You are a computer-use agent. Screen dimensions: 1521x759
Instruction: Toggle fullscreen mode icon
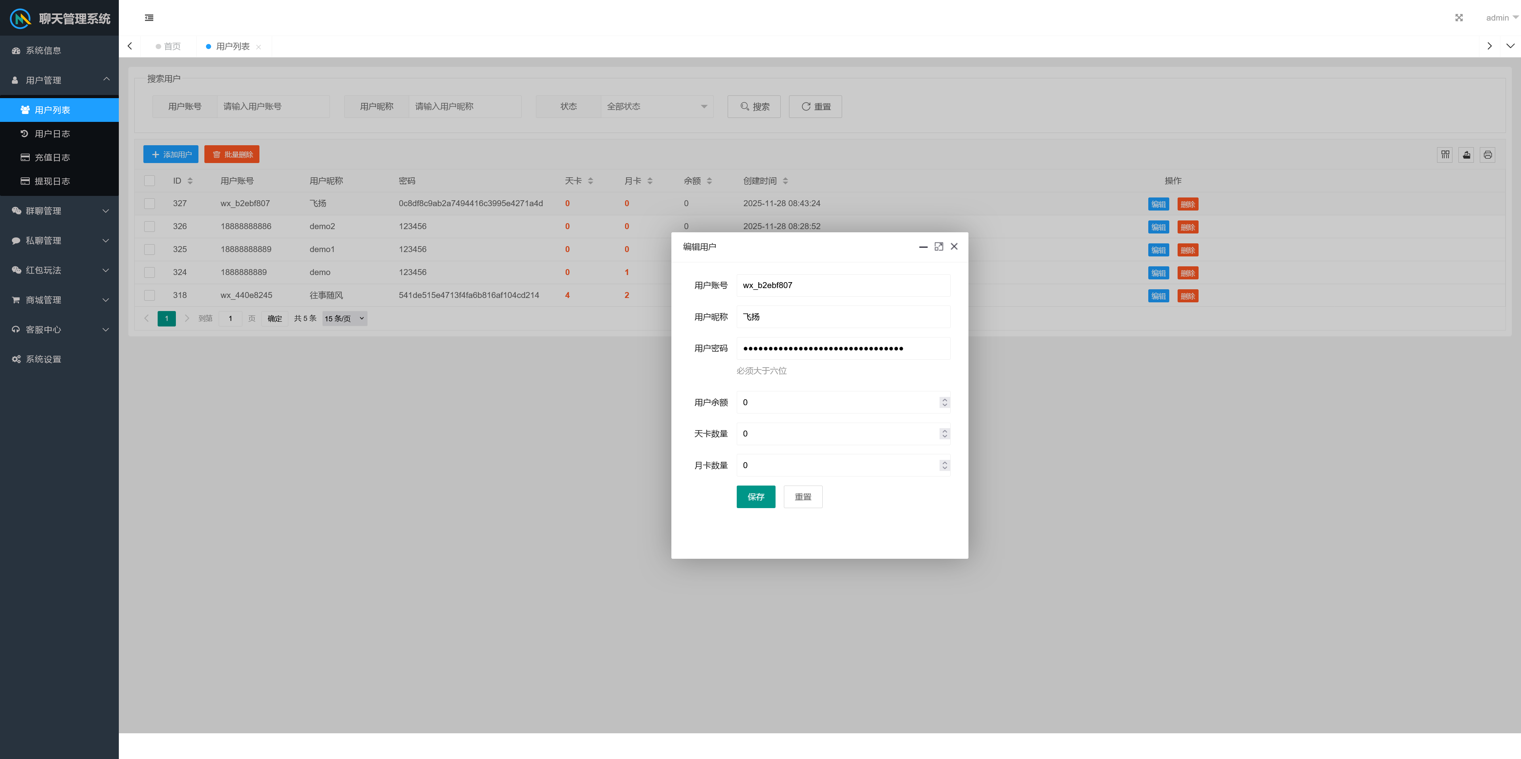tap(1458, 18)
